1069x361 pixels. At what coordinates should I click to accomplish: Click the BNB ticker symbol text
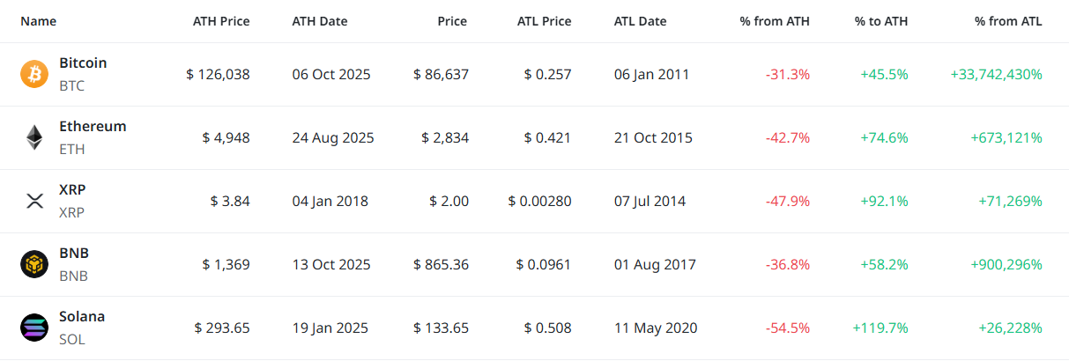coord(73,276)
